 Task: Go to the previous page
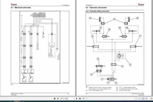point(58,99)
